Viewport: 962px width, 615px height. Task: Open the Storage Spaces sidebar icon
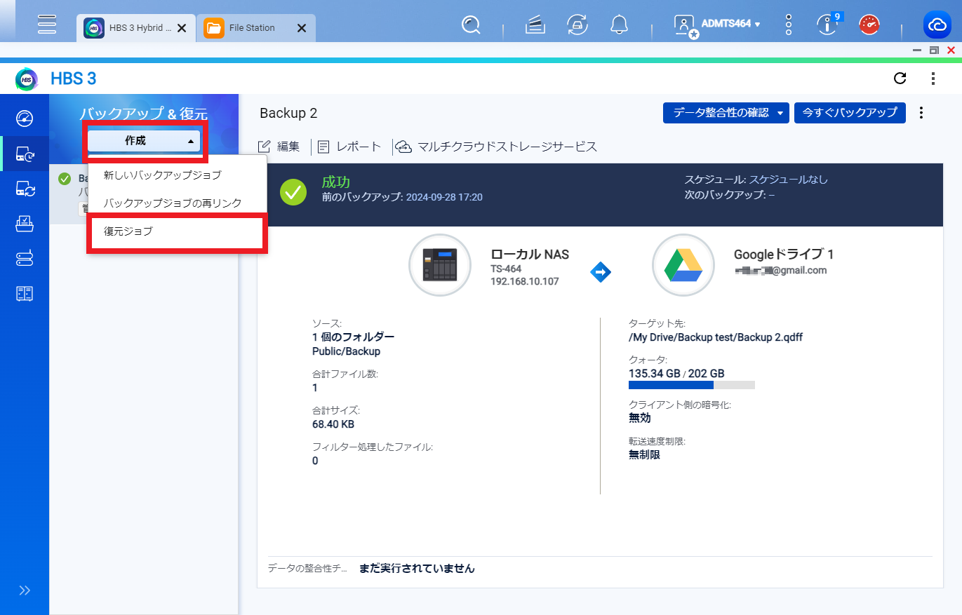25,259
